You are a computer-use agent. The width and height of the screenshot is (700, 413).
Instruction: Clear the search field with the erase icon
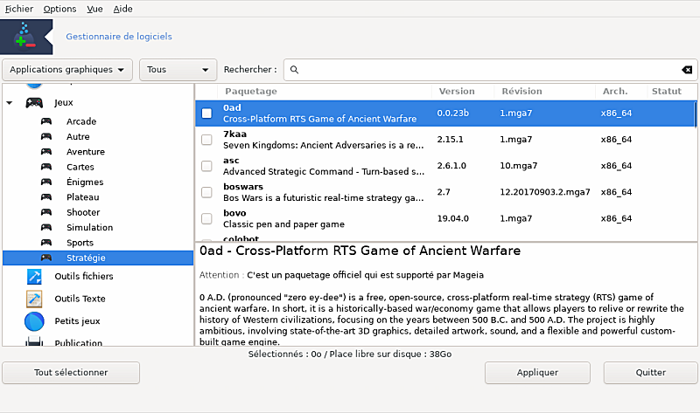point(687,70)
